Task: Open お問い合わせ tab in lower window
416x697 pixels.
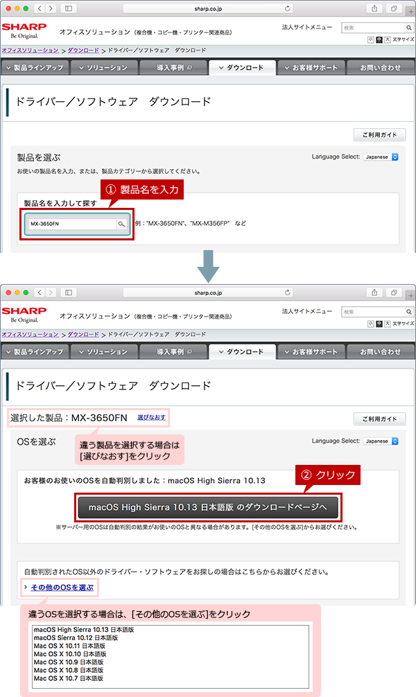Action: coord(381,351)
